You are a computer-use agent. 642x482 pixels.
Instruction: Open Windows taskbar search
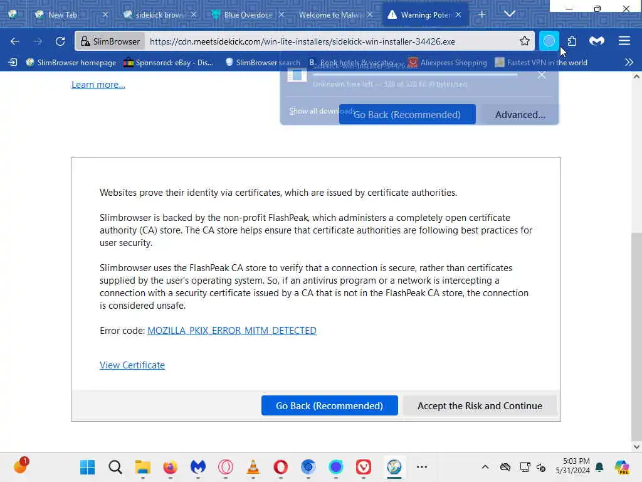tap(115, 467)
